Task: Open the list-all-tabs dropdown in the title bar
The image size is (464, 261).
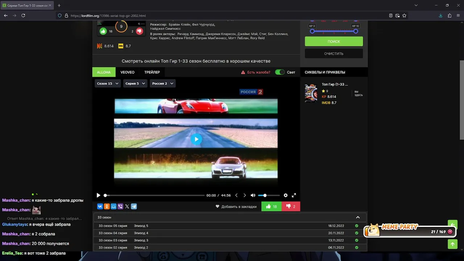Action: click(x=416, y=5)
